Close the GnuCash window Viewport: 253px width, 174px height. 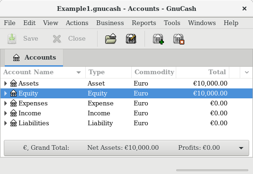tap(244, 9)
